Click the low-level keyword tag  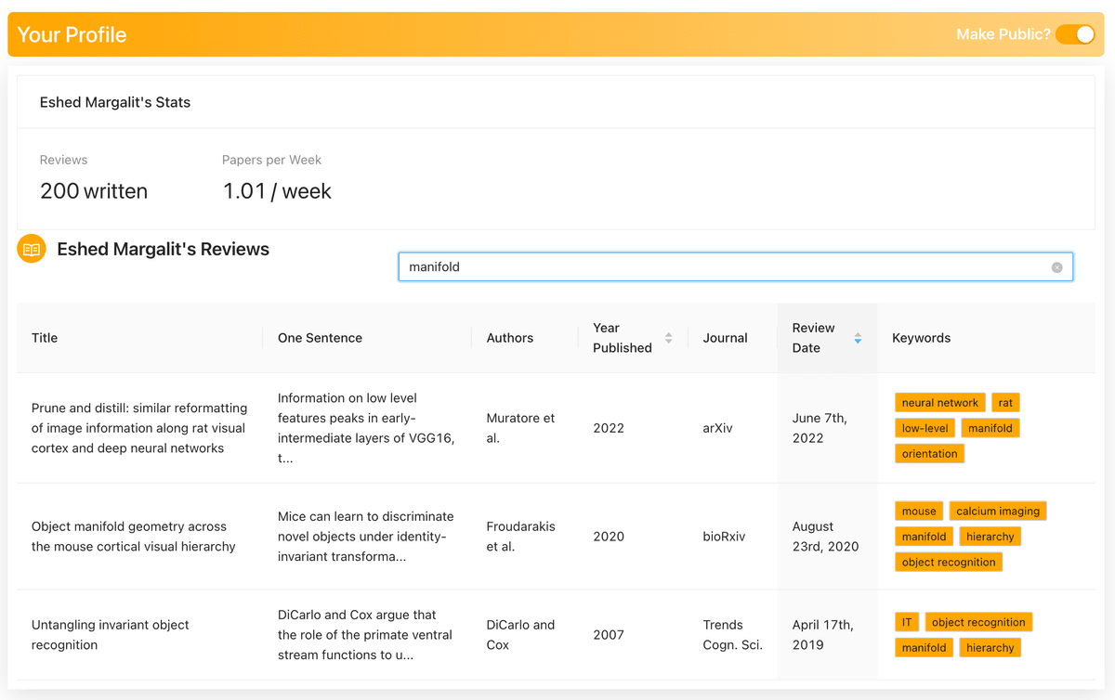pos(925,428)
